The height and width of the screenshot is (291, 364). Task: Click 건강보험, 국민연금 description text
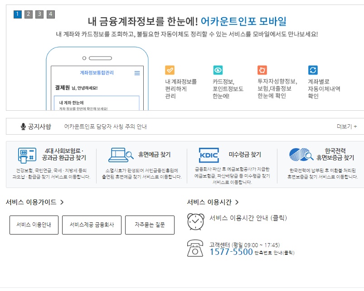point(51,174)
